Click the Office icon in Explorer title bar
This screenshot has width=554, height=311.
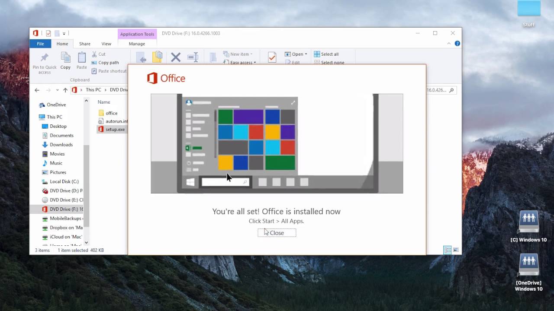tap(35, 33)
